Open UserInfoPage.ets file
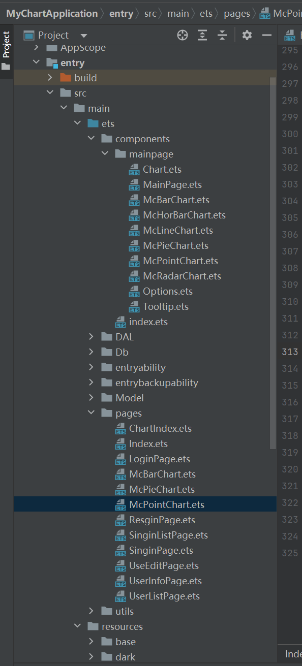 pos(165,581)
